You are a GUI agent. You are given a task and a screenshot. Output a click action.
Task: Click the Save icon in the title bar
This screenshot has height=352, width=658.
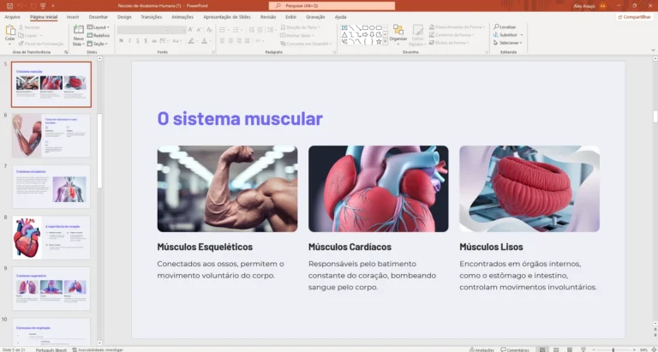(9, 6)
